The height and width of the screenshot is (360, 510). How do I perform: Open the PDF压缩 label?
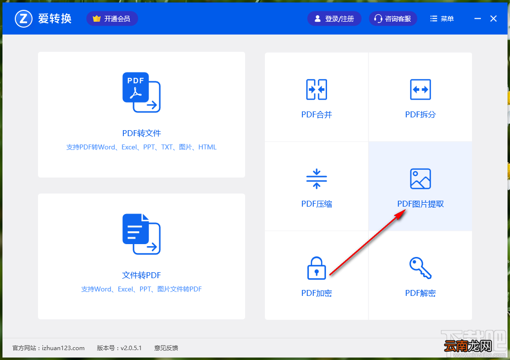point(317,204)
